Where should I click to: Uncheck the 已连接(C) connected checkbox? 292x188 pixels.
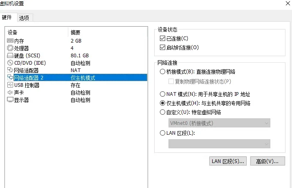tap(163, 39)
